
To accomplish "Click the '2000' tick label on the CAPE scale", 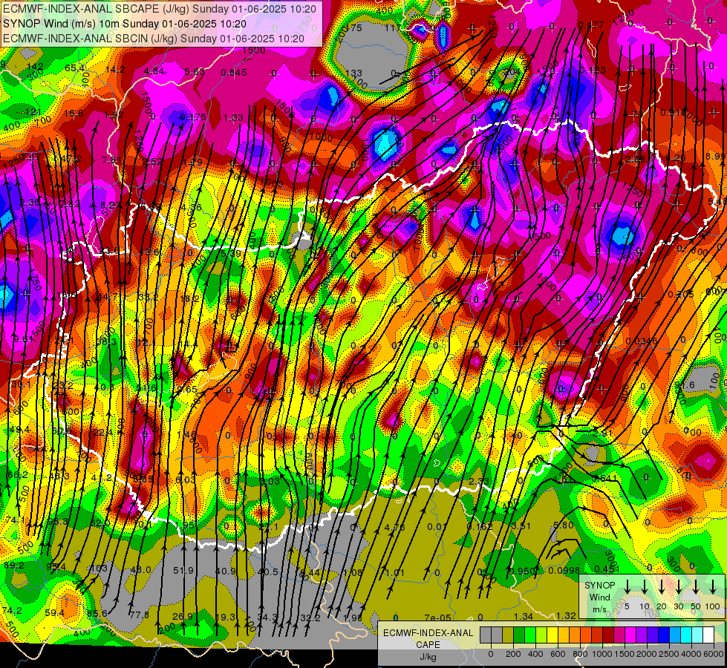I will (647, 654).
